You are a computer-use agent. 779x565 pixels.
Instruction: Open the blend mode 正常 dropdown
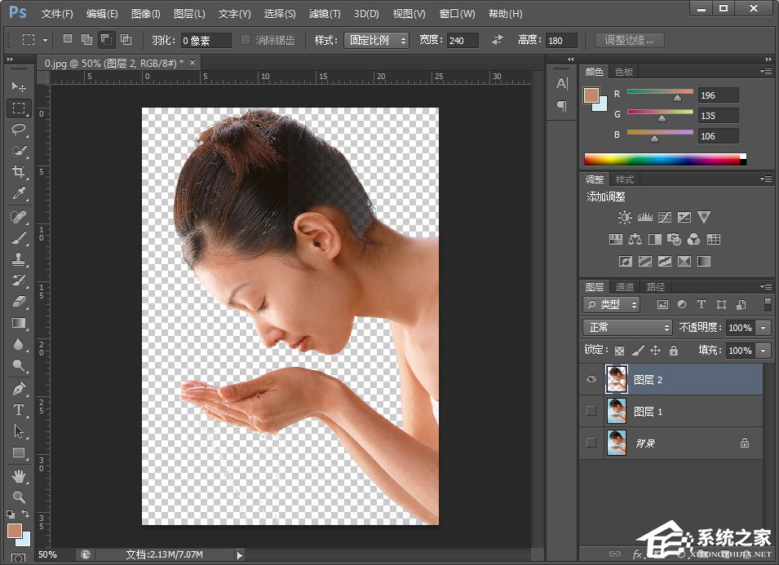(626, 327)
